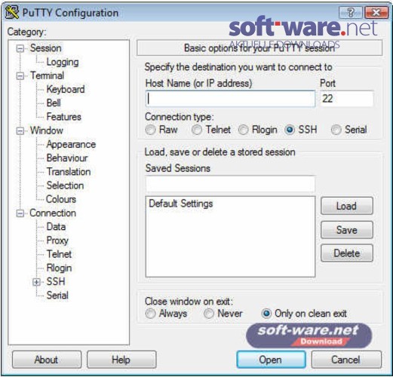Viewport: 393px width, 377px height.
Task: Go to Bell settings
Action: tap(54, 103)
